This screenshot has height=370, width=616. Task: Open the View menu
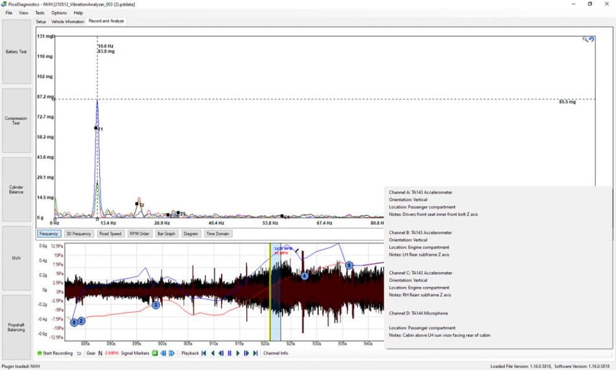point(23,13)
